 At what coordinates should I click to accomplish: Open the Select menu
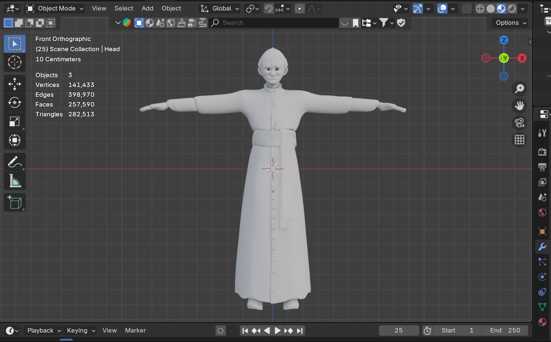pos(124,8)
